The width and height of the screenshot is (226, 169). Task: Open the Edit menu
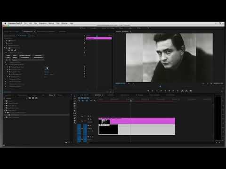[30, 23]
